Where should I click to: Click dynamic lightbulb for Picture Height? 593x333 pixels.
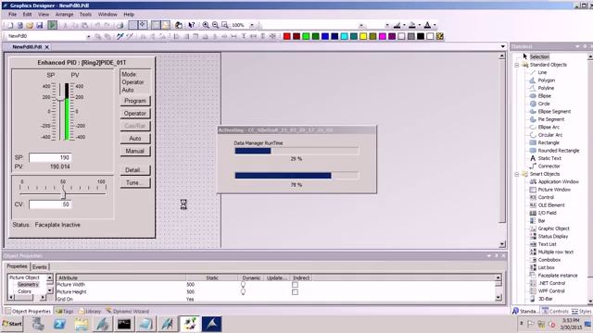tap(243, 292)
